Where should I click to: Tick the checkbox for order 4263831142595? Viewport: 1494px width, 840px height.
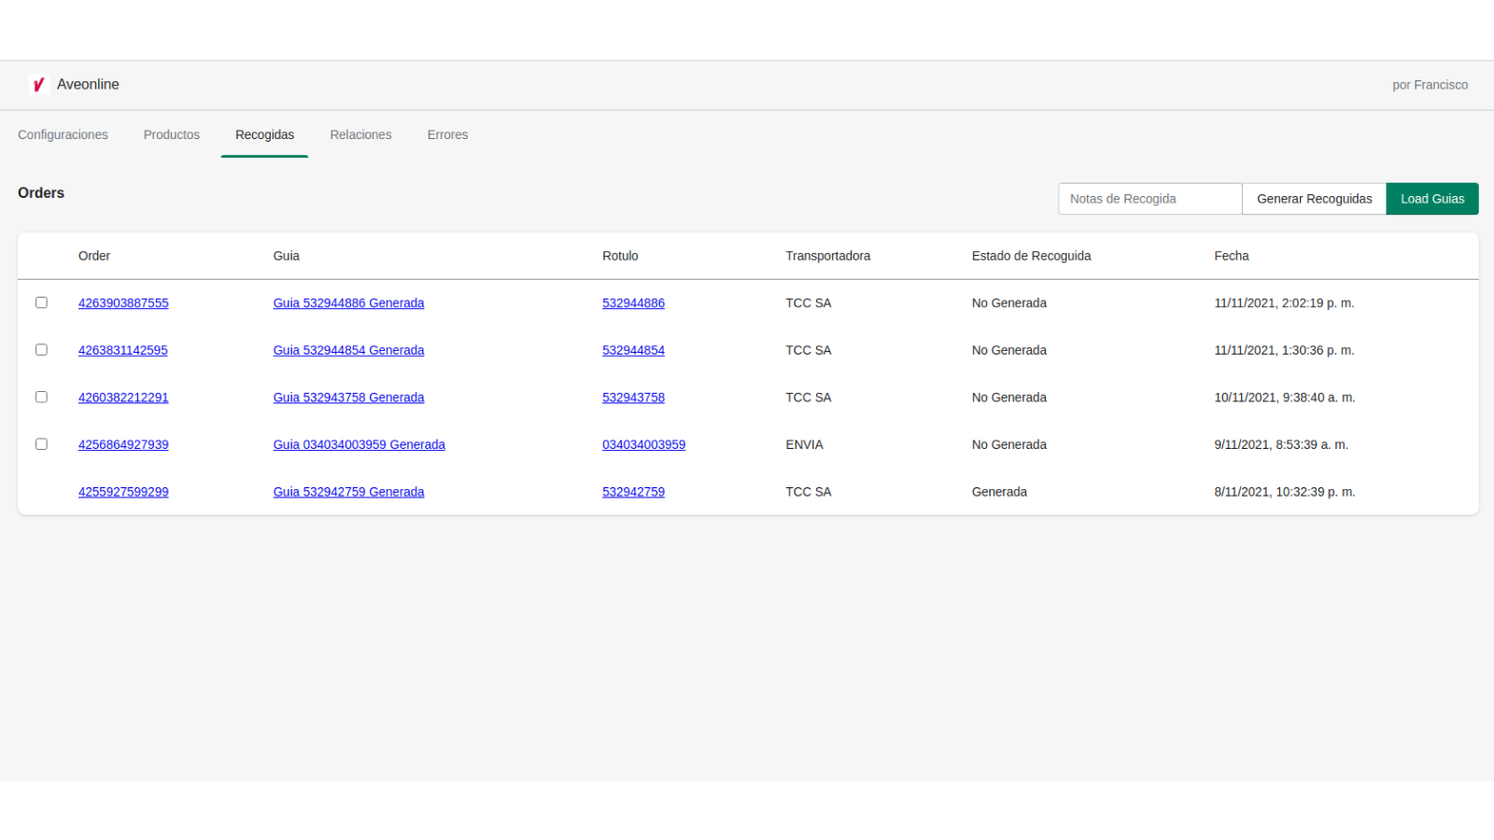tap(41, 350)
